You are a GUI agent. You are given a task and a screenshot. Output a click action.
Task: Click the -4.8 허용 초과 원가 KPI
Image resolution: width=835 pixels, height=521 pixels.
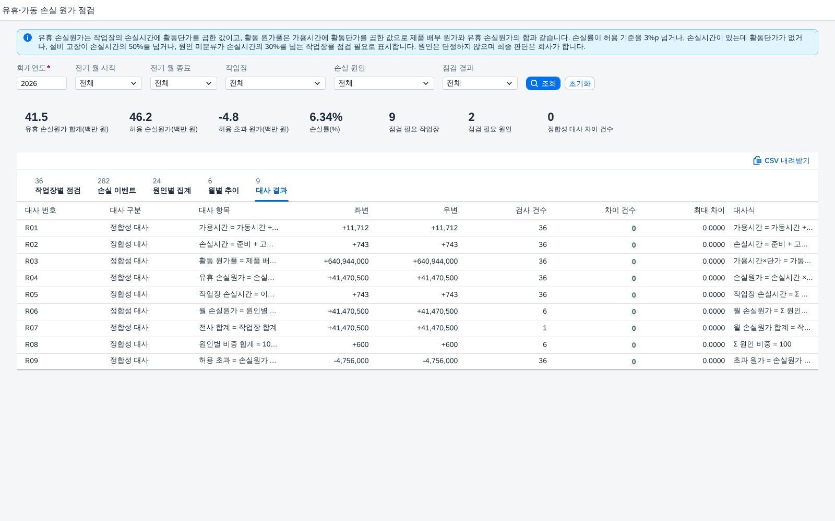(x=254, y=122)
